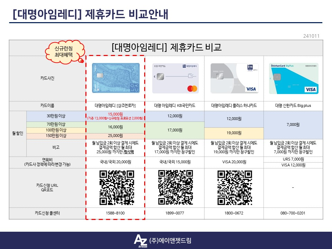The image size is (332, 249).
Task: Click 국내/국외 20,000원 annual fee
Action: [116, 162]
